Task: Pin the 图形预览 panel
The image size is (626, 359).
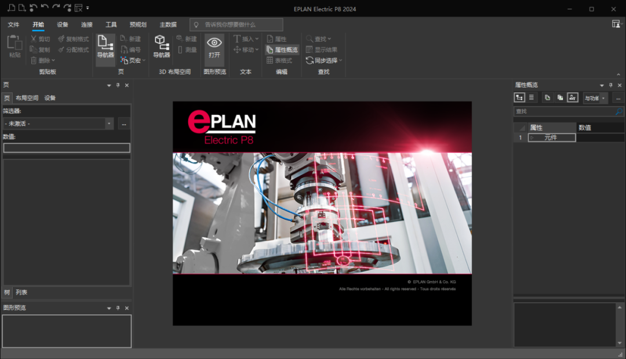Action: [118, 308]
